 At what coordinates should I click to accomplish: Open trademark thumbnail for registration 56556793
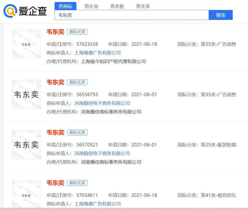point(26,95)
